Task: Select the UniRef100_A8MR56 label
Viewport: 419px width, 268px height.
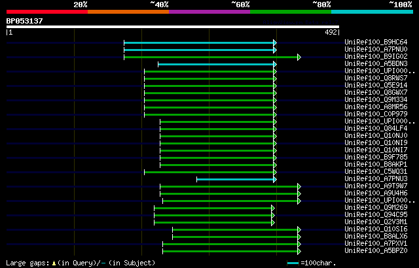Action: pos(376,107)
